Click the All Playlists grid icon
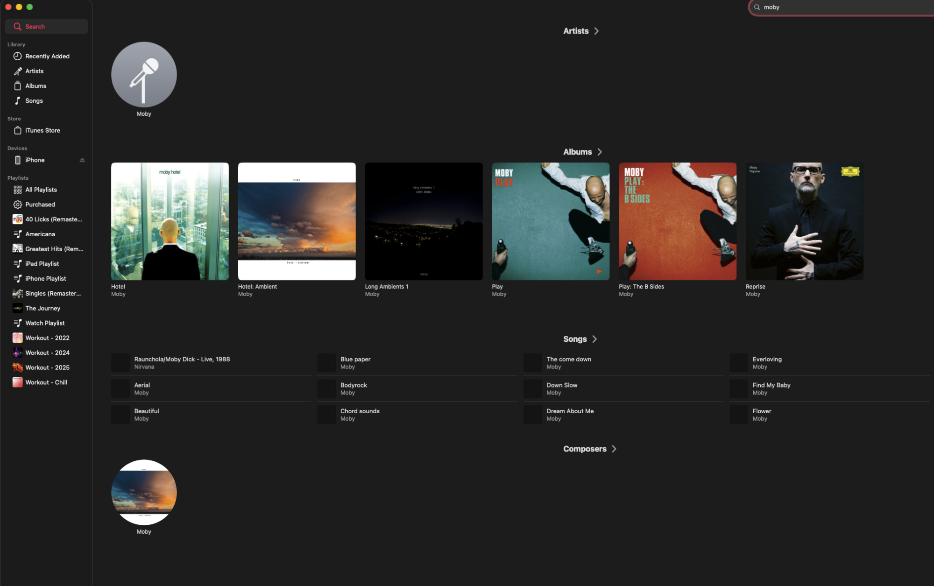The height and width of the screenshot is (586, 934). (18, 190)
